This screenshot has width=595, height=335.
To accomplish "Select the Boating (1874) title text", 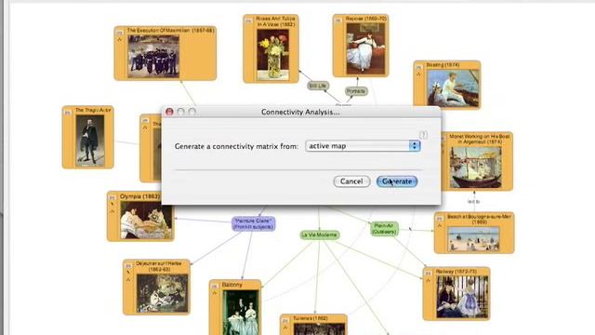I will tap(443, 65).
